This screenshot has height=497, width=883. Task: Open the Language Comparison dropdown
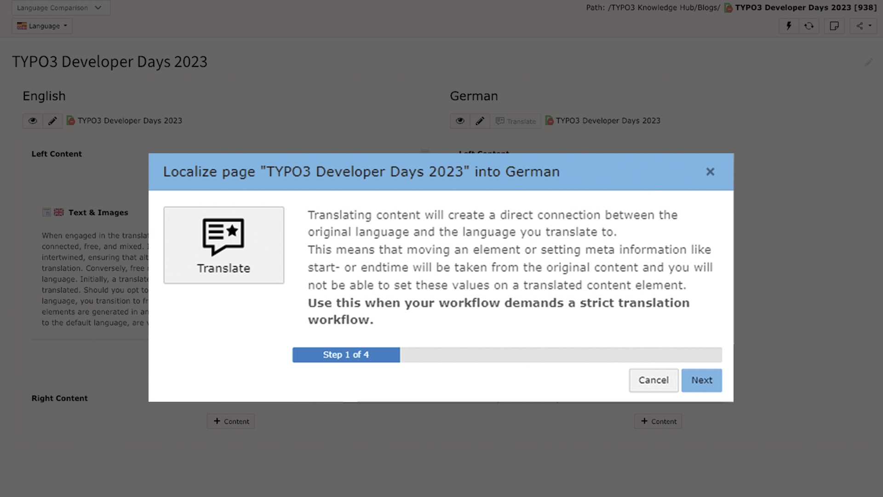pyautogui.click(x=60, y=8)
